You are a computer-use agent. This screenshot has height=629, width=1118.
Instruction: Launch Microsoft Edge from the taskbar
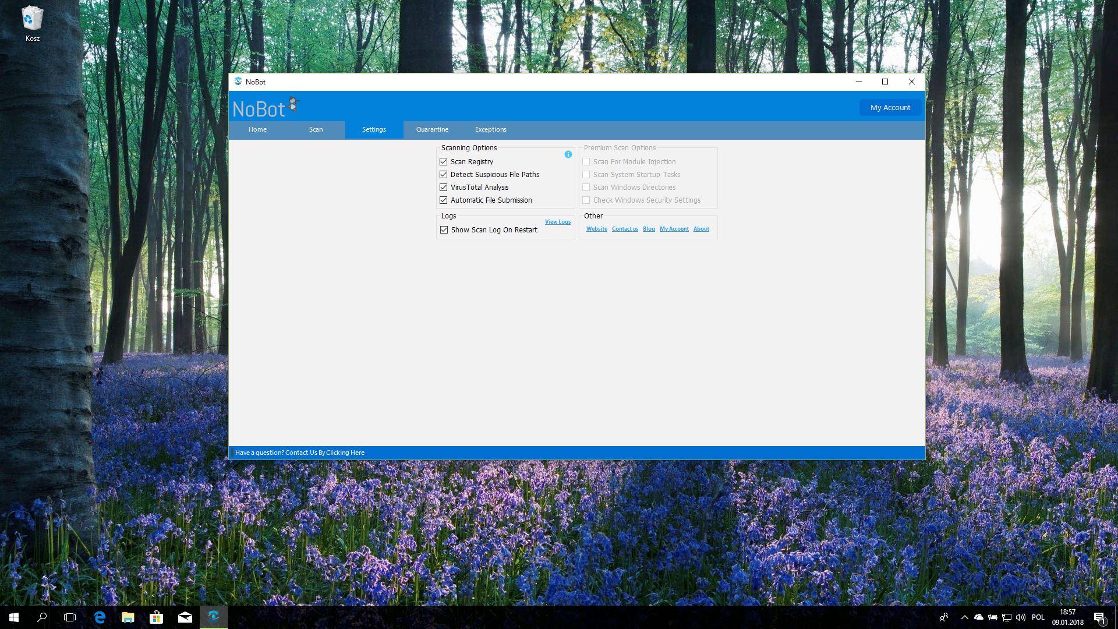pyautogui.click(x=100, y=617)
